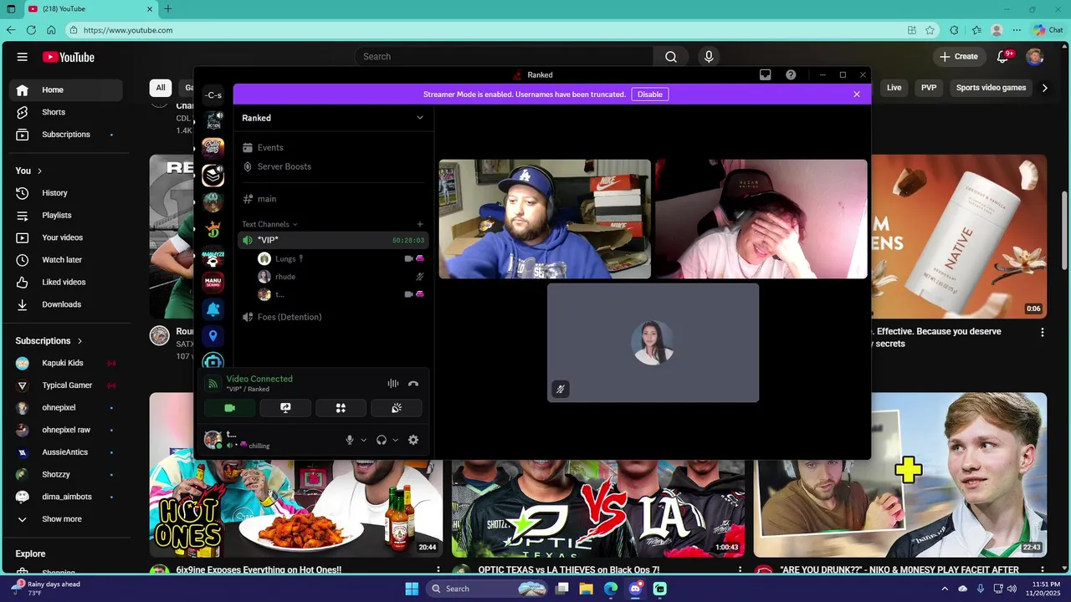This screenshot has width=1071, height=602.
Task: Select the Live filter chip
Action: (894, 88)
